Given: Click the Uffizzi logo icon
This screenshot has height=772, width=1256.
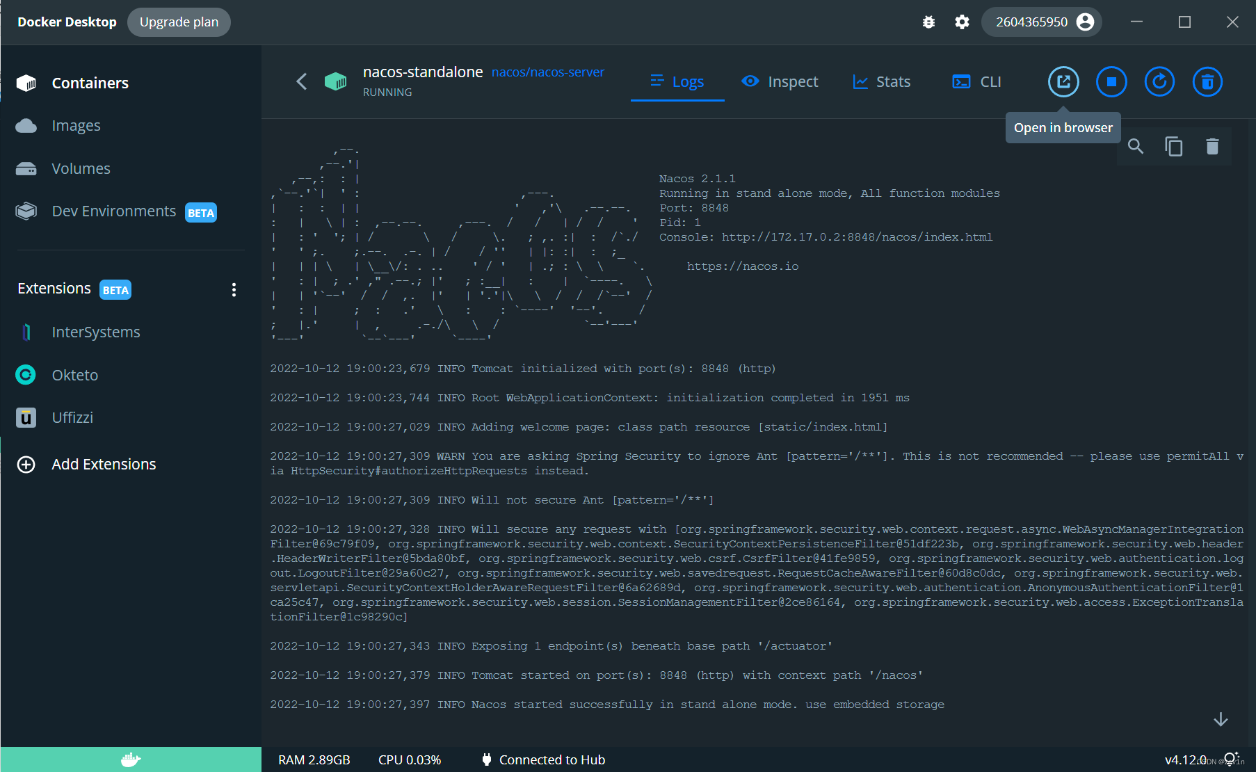Looking at the screenshot, I should pos(26,417).
